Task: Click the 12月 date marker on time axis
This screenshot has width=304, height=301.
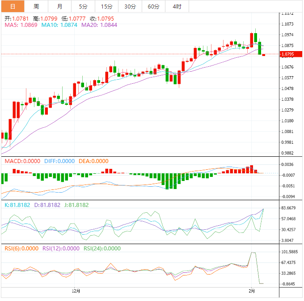Action: point(76,290)
